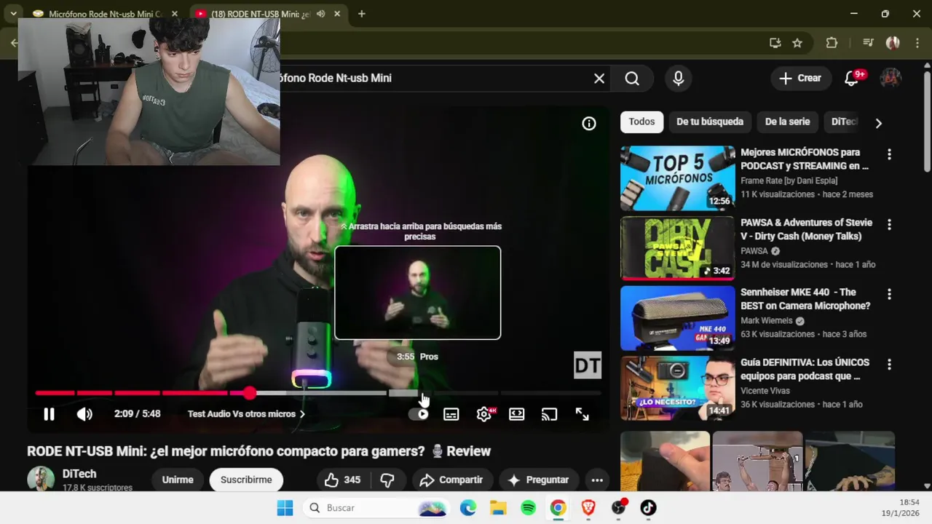Viewport: 932px width, 524px height.
Task: Click the Preguntar button
Action: [538, 480]
